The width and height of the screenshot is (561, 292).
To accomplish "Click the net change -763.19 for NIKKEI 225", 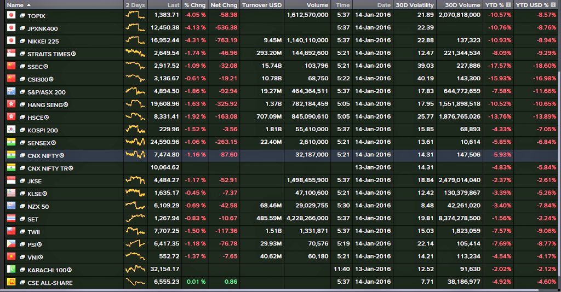I will coord(226,40).
